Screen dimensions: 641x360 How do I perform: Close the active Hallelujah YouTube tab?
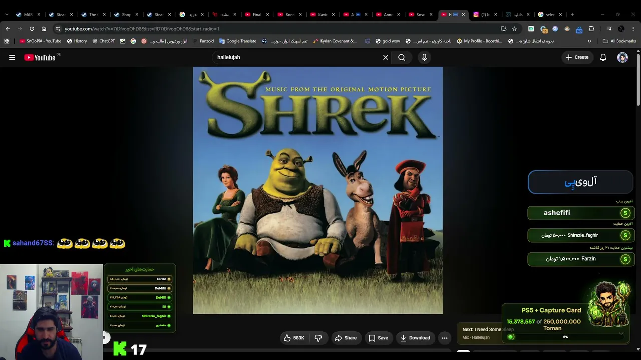click(463, 15)
